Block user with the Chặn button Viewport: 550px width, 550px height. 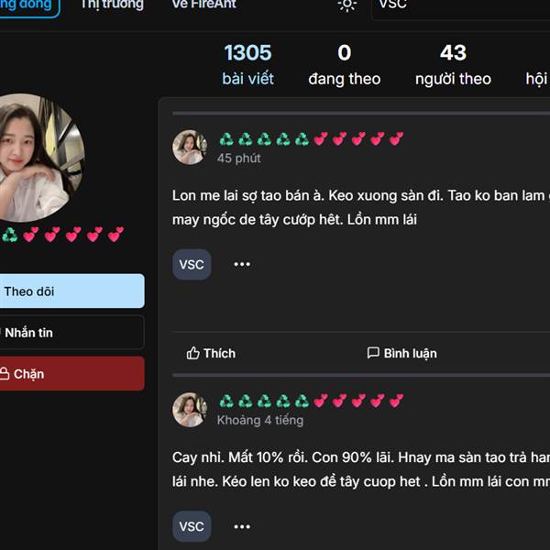pos(71,374)
